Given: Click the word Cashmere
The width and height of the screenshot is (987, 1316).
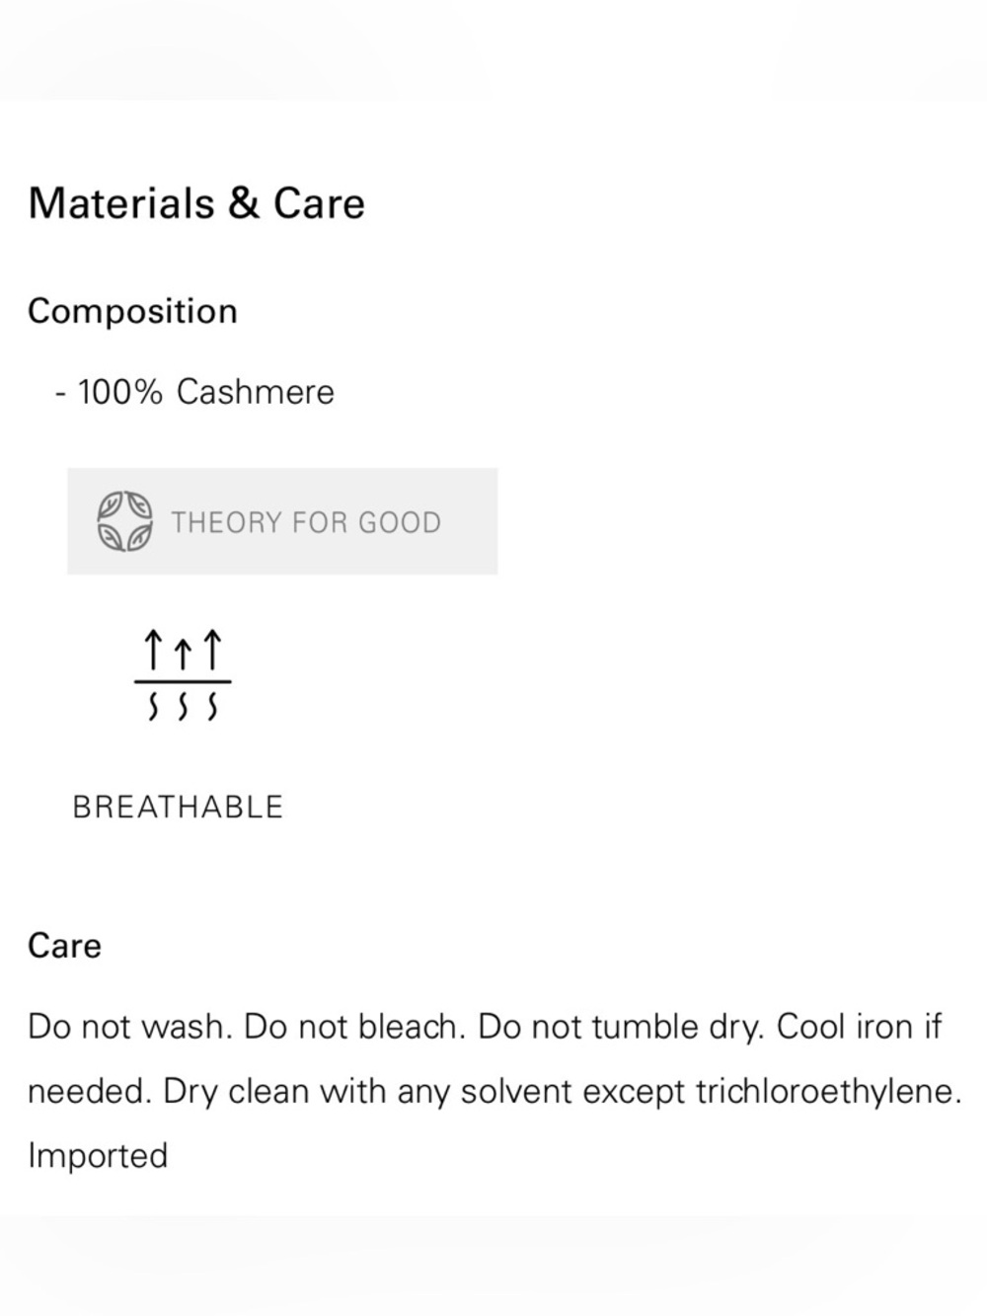Looking at the screenshot, I should (x=256, y=392).
